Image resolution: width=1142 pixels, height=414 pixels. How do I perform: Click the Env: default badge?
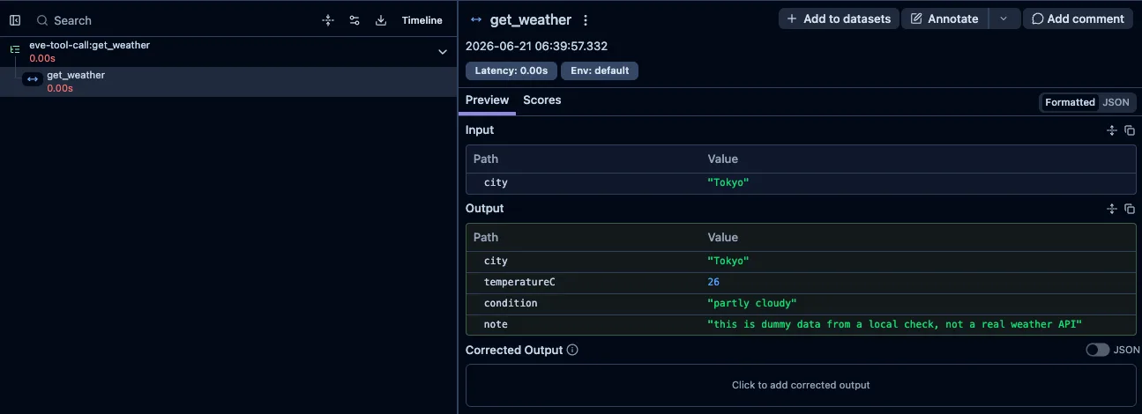[600, 70]
